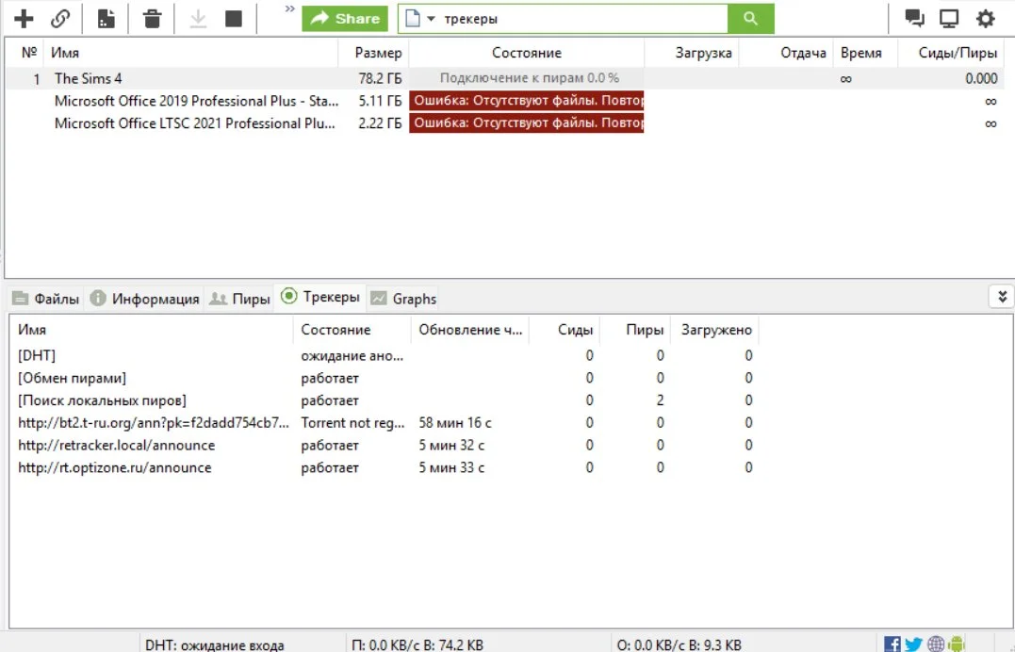Screen dimensions: 1015x652
Task: Click the Stop Torrent square icon
Action: (234, 18)
